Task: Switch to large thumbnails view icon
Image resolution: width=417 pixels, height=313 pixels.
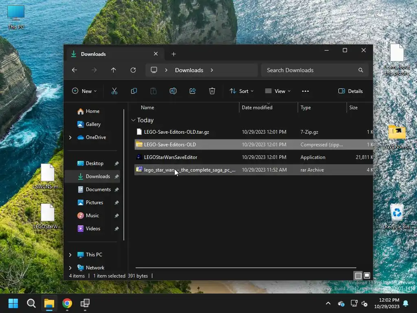Action: click(367, 276)
